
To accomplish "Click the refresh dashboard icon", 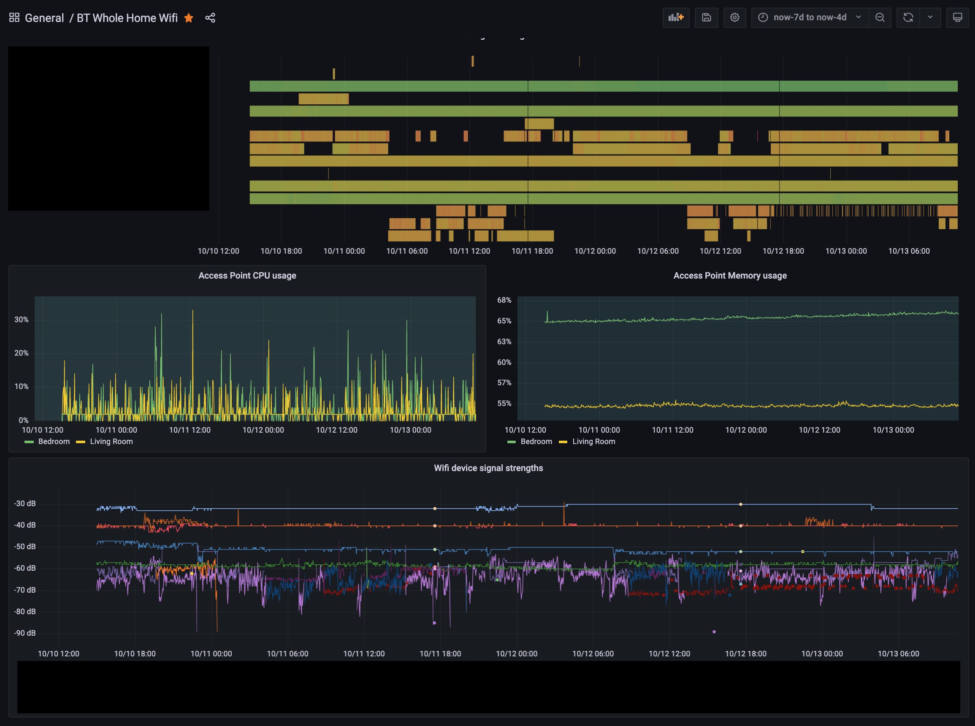I will (908, 18).
